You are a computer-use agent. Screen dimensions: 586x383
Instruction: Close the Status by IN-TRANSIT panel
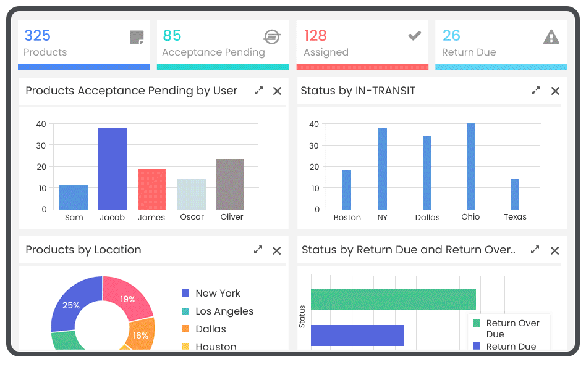pos(555,91)
